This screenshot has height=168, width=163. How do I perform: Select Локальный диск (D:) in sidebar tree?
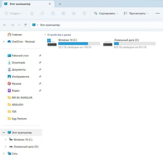24,146
